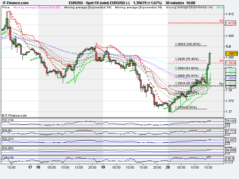Click the R1 resistance label
Image resolution: width=239 pixels, height=179 pixels.
(x=221, y=61)
